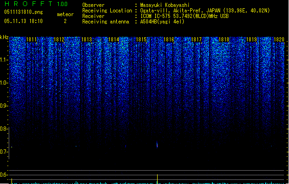Click the kHz axis unit label
The height and width of the screenshot is (184, 289).
[x=4, y=37]
